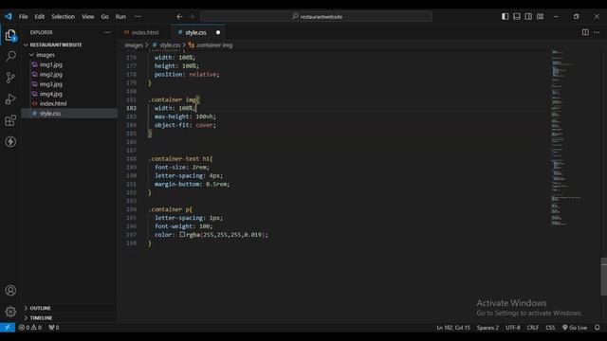Viewport: 607px width, 341px height.
Task: Open img1.jpg in the explorer
Action: (x=50, y=64)
